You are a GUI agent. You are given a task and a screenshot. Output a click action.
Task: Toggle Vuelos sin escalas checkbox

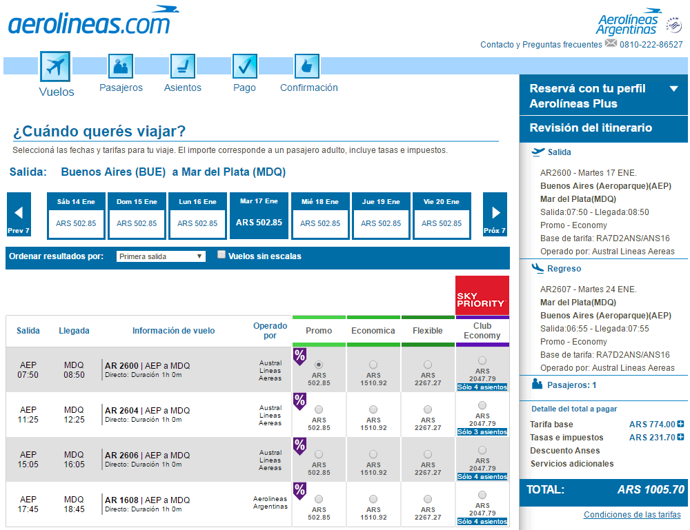(x=221, y=254)
